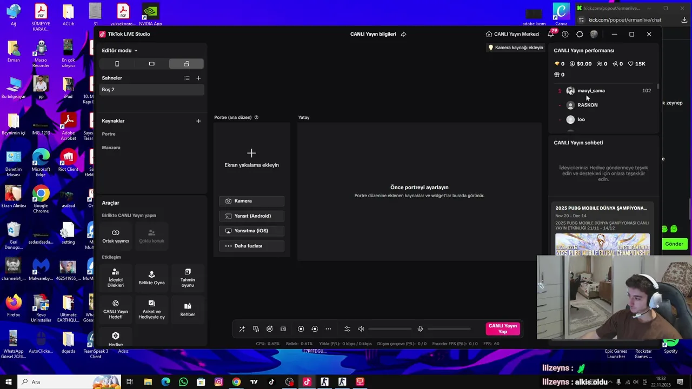Open CANLI Yayın bilgileri title
The image size is (692, 389).
(x=373, y=34)
